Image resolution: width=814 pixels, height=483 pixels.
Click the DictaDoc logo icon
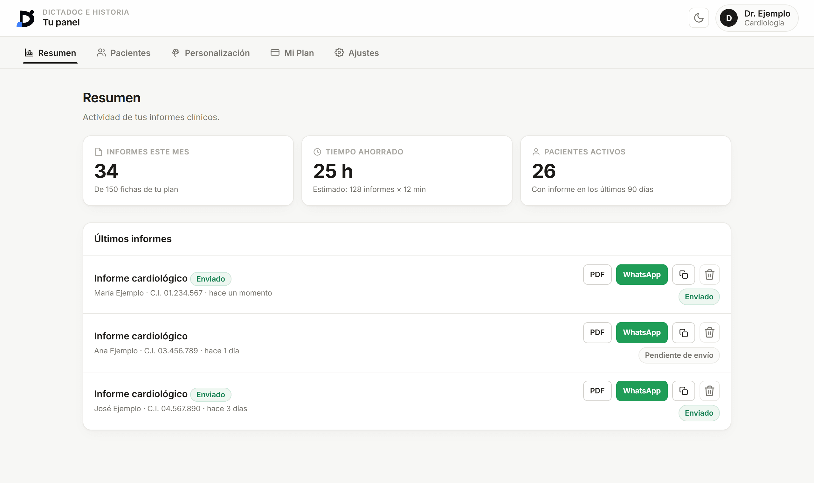(25, 18)
